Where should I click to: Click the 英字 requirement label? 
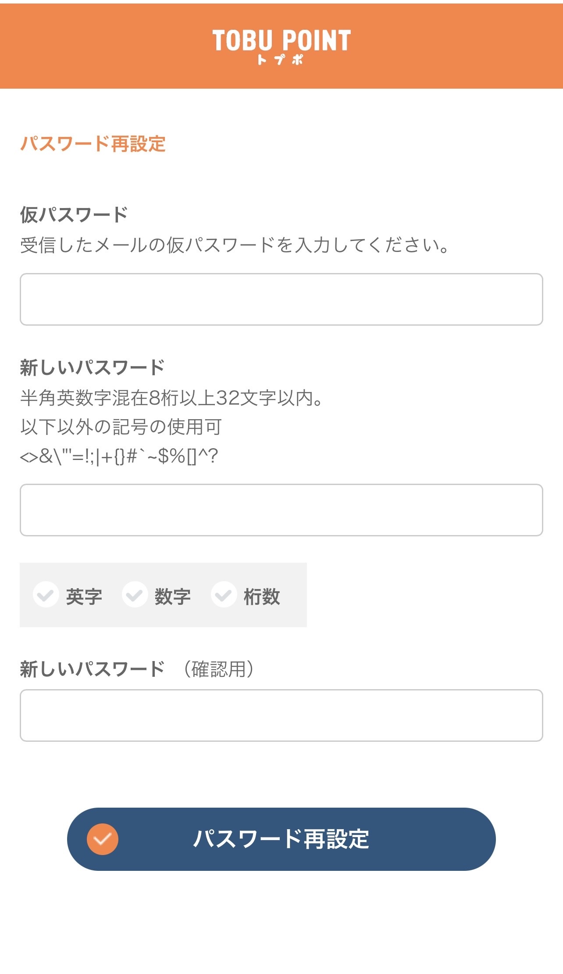84,597
